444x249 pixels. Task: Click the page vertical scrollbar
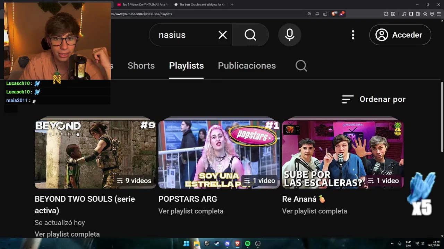pyautogui.click(x=442, y=117)
